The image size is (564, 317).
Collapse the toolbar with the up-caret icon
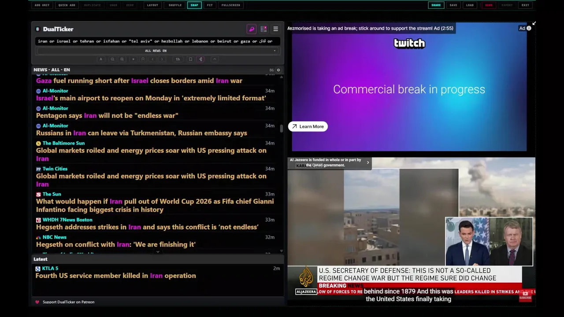click(x=215, y=59)
